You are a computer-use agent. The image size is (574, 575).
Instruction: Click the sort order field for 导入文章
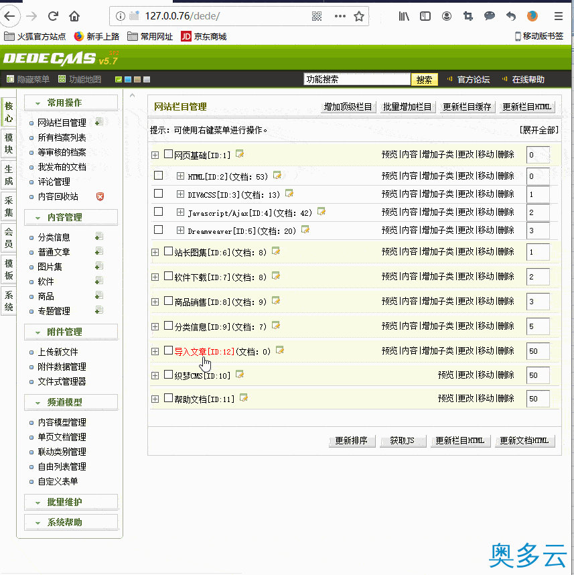point(538,351)
